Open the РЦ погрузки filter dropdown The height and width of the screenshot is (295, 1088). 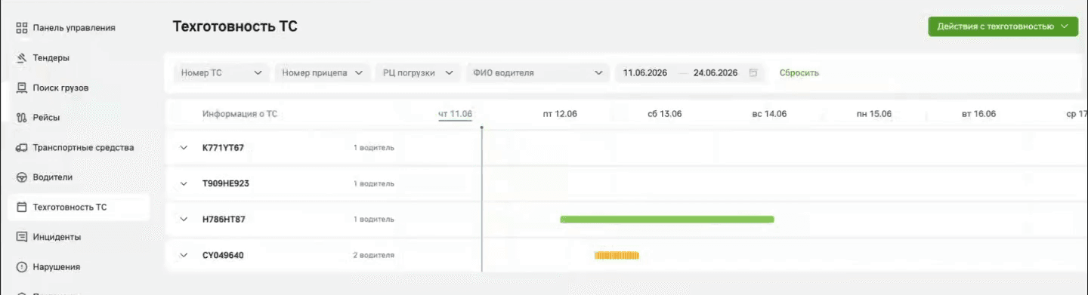tap(418, 73)
